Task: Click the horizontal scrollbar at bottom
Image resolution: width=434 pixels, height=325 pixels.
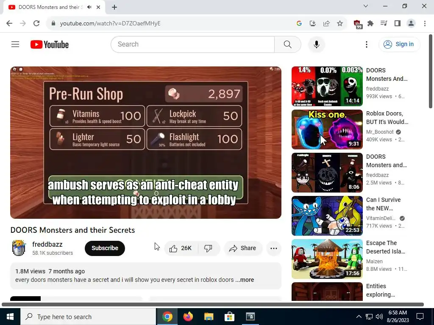Action: [213, 304]
